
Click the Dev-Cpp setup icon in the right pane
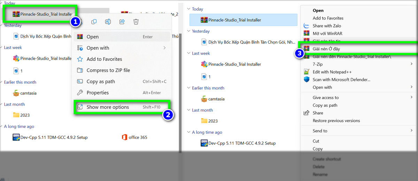204,143
